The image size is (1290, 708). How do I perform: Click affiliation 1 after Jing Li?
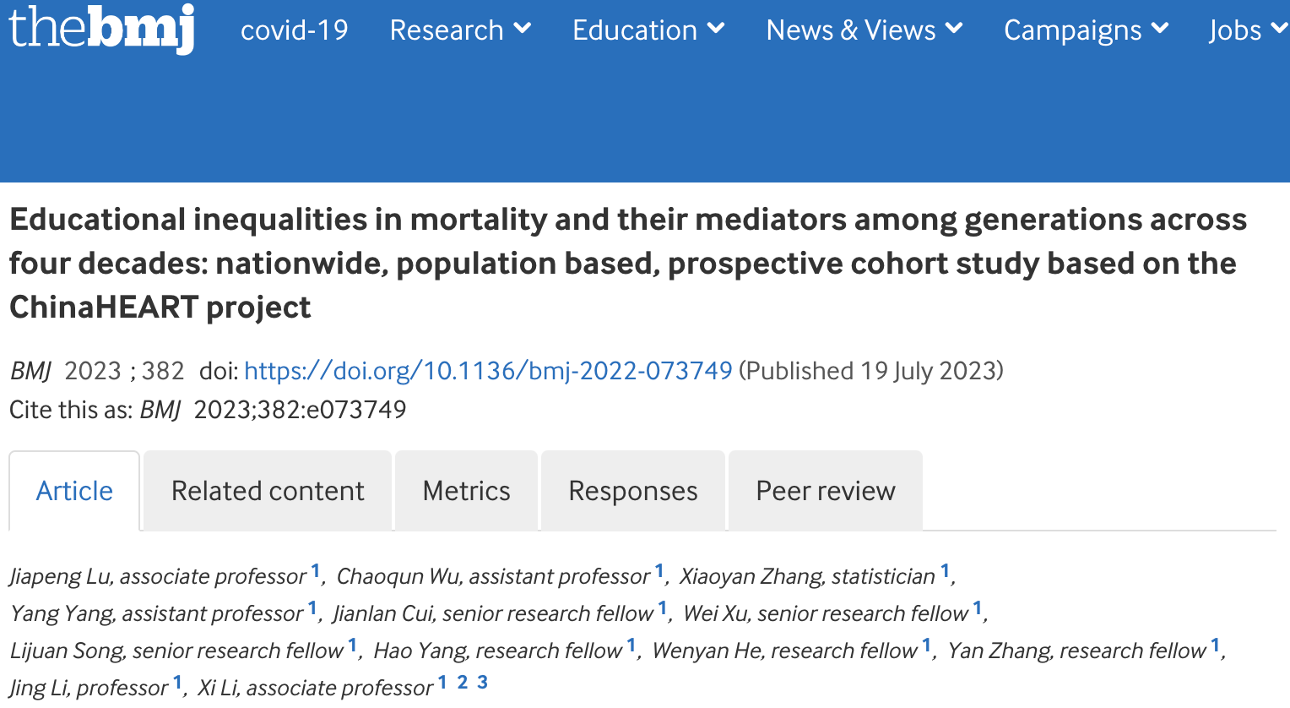click(x=177, y=683)
